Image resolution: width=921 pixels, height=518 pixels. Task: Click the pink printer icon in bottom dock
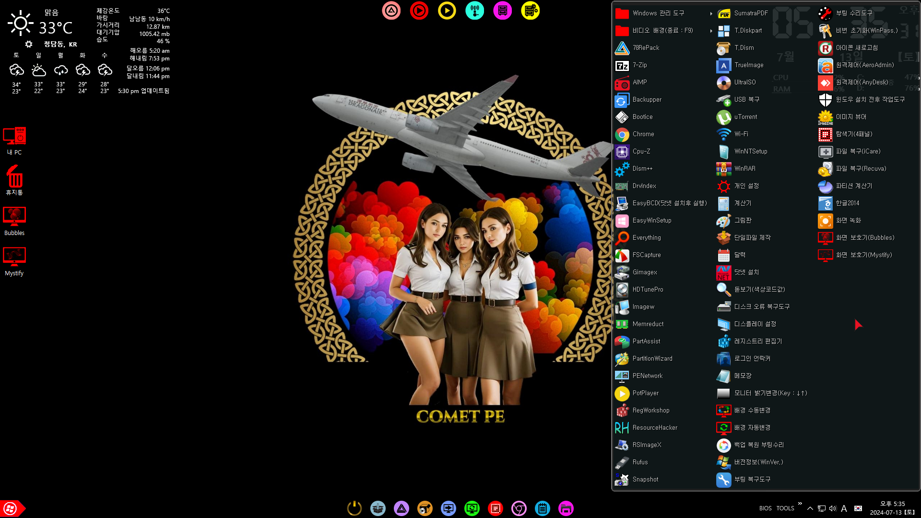tap(566, 508)
